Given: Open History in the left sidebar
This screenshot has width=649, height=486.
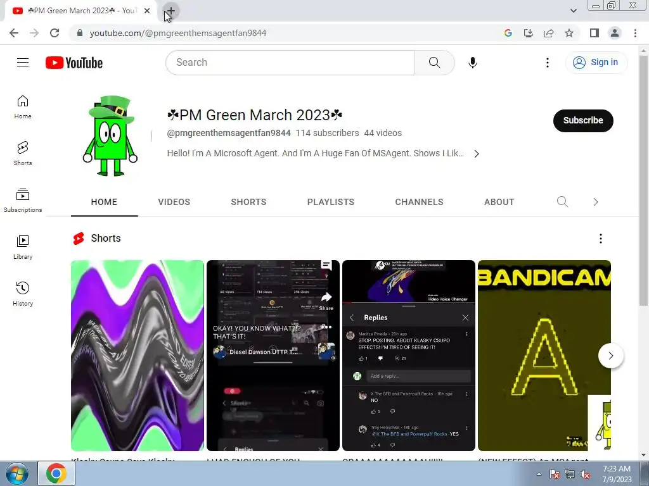Looking at the screenshot, I should (x=23, y=294).
